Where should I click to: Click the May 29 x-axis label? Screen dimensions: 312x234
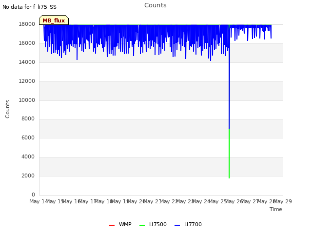coord(283,201)
